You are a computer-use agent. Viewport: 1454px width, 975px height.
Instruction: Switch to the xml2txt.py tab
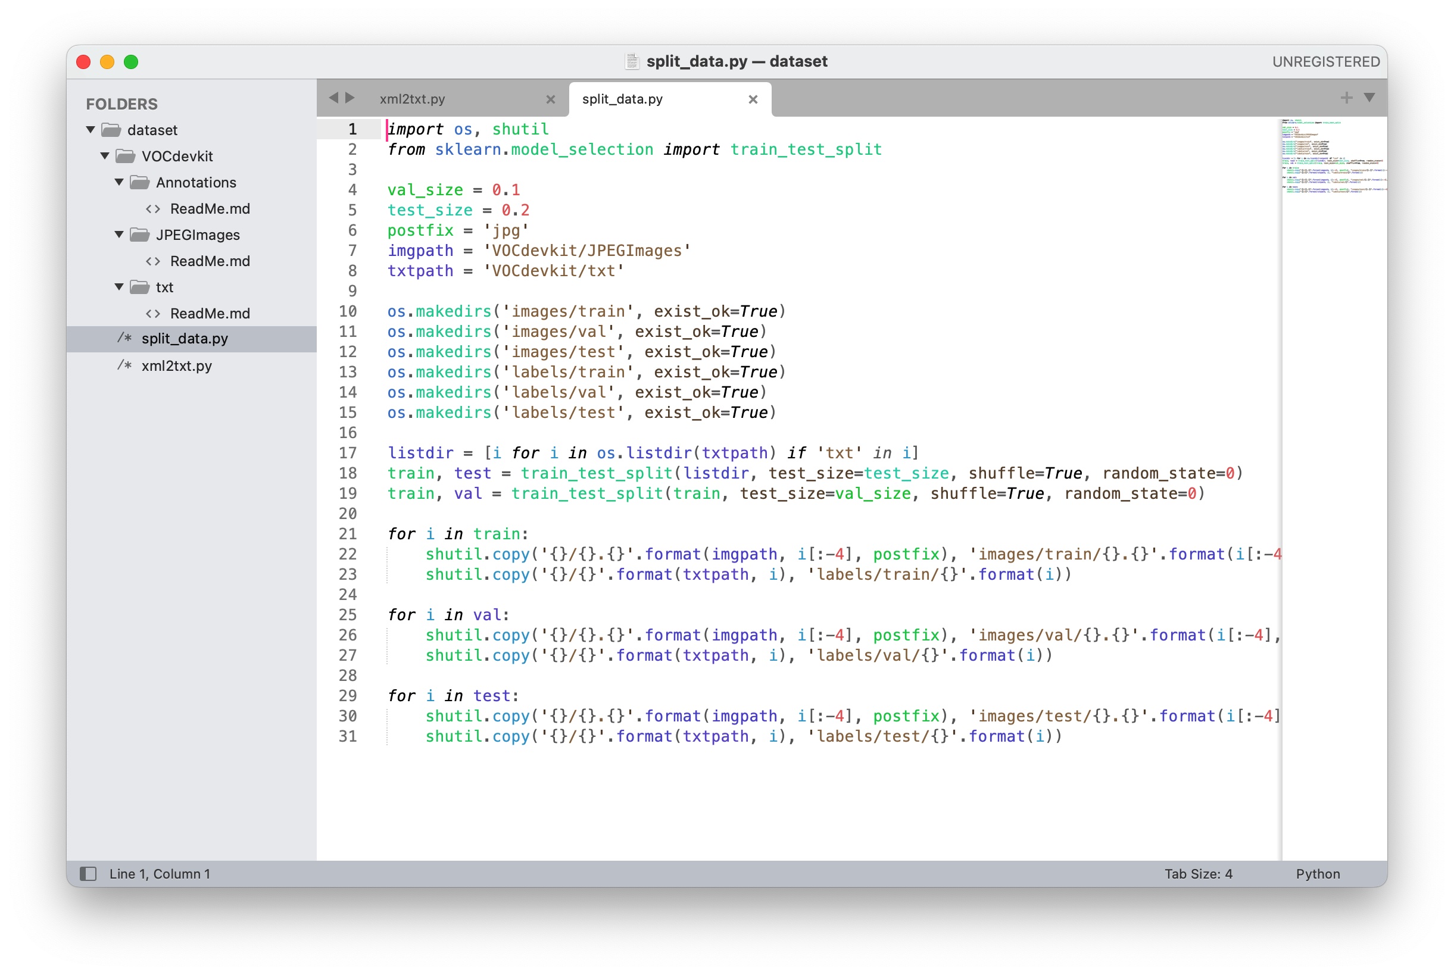(412, 99)
